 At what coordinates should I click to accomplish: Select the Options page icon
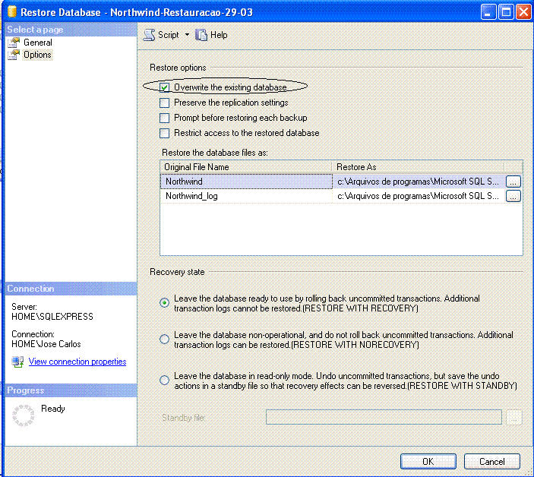tap(13, 55)
